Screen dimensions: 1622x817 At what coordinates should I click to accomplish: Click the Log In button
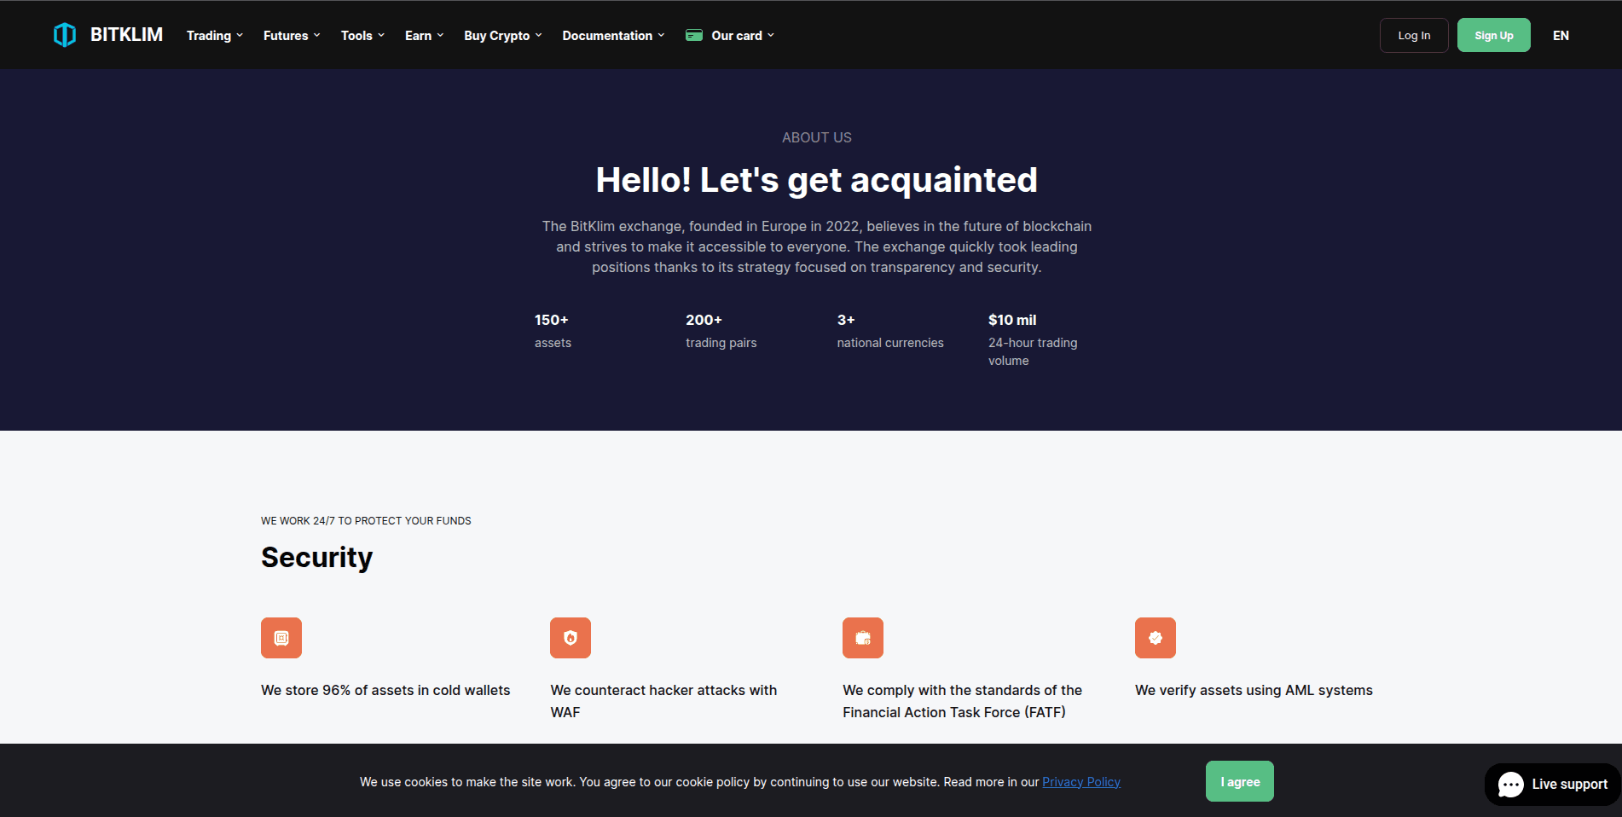[1414, 35]
